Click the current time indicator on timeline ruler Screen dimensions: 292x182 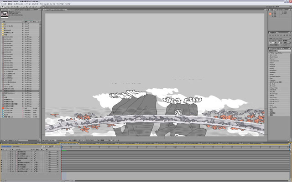click(x=62, y=147)
